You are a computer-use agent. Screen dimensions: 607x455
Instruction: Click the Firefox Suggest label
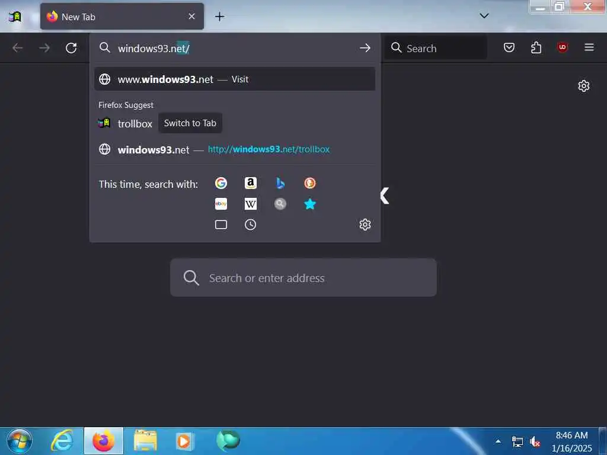(126, 105)
